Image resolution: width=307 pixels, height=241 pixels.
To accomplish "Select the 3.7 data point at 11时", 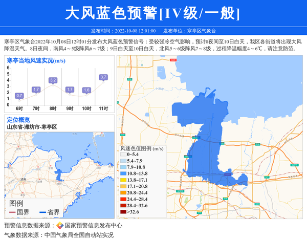I will [103, 77].
